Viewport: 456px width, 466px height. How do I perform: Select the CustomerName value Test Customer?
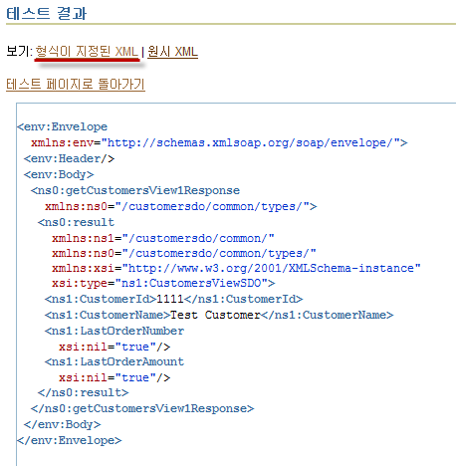point(215,315)
